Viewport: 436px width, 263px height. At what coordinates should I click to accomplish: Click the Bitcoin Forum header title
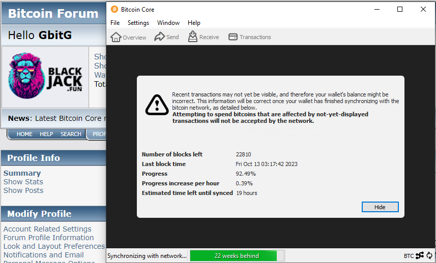53,13
